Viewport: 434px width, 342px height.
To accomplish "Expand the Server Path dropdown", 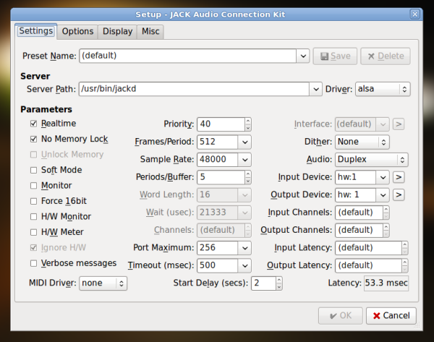I will coord(315,89).
